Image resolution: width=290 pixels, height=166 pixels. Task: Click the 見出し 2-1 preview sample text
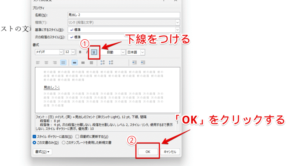tap(52, 87)
